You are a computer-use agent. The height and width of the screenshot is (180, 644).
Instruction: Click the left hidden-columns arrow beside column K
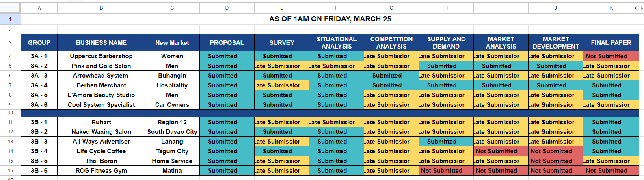point(635,8)
